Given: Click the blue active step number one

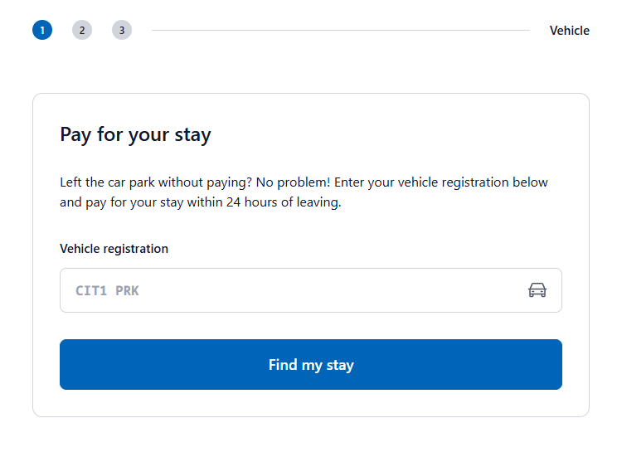Looking at the screenshot, I should pyautogui.click(x=42, y=30).
